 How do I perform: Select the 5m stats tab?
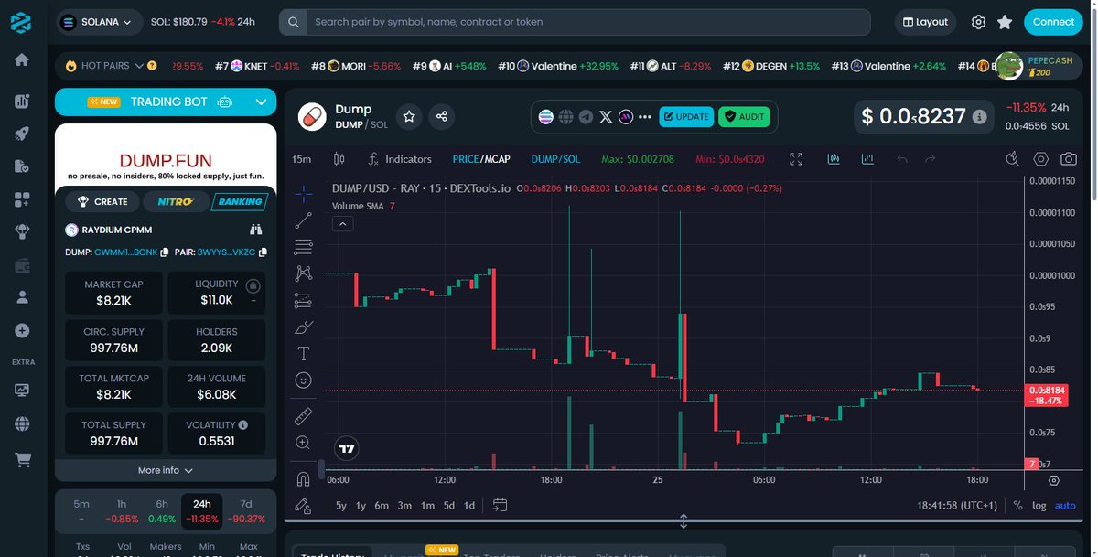[81, 510]
